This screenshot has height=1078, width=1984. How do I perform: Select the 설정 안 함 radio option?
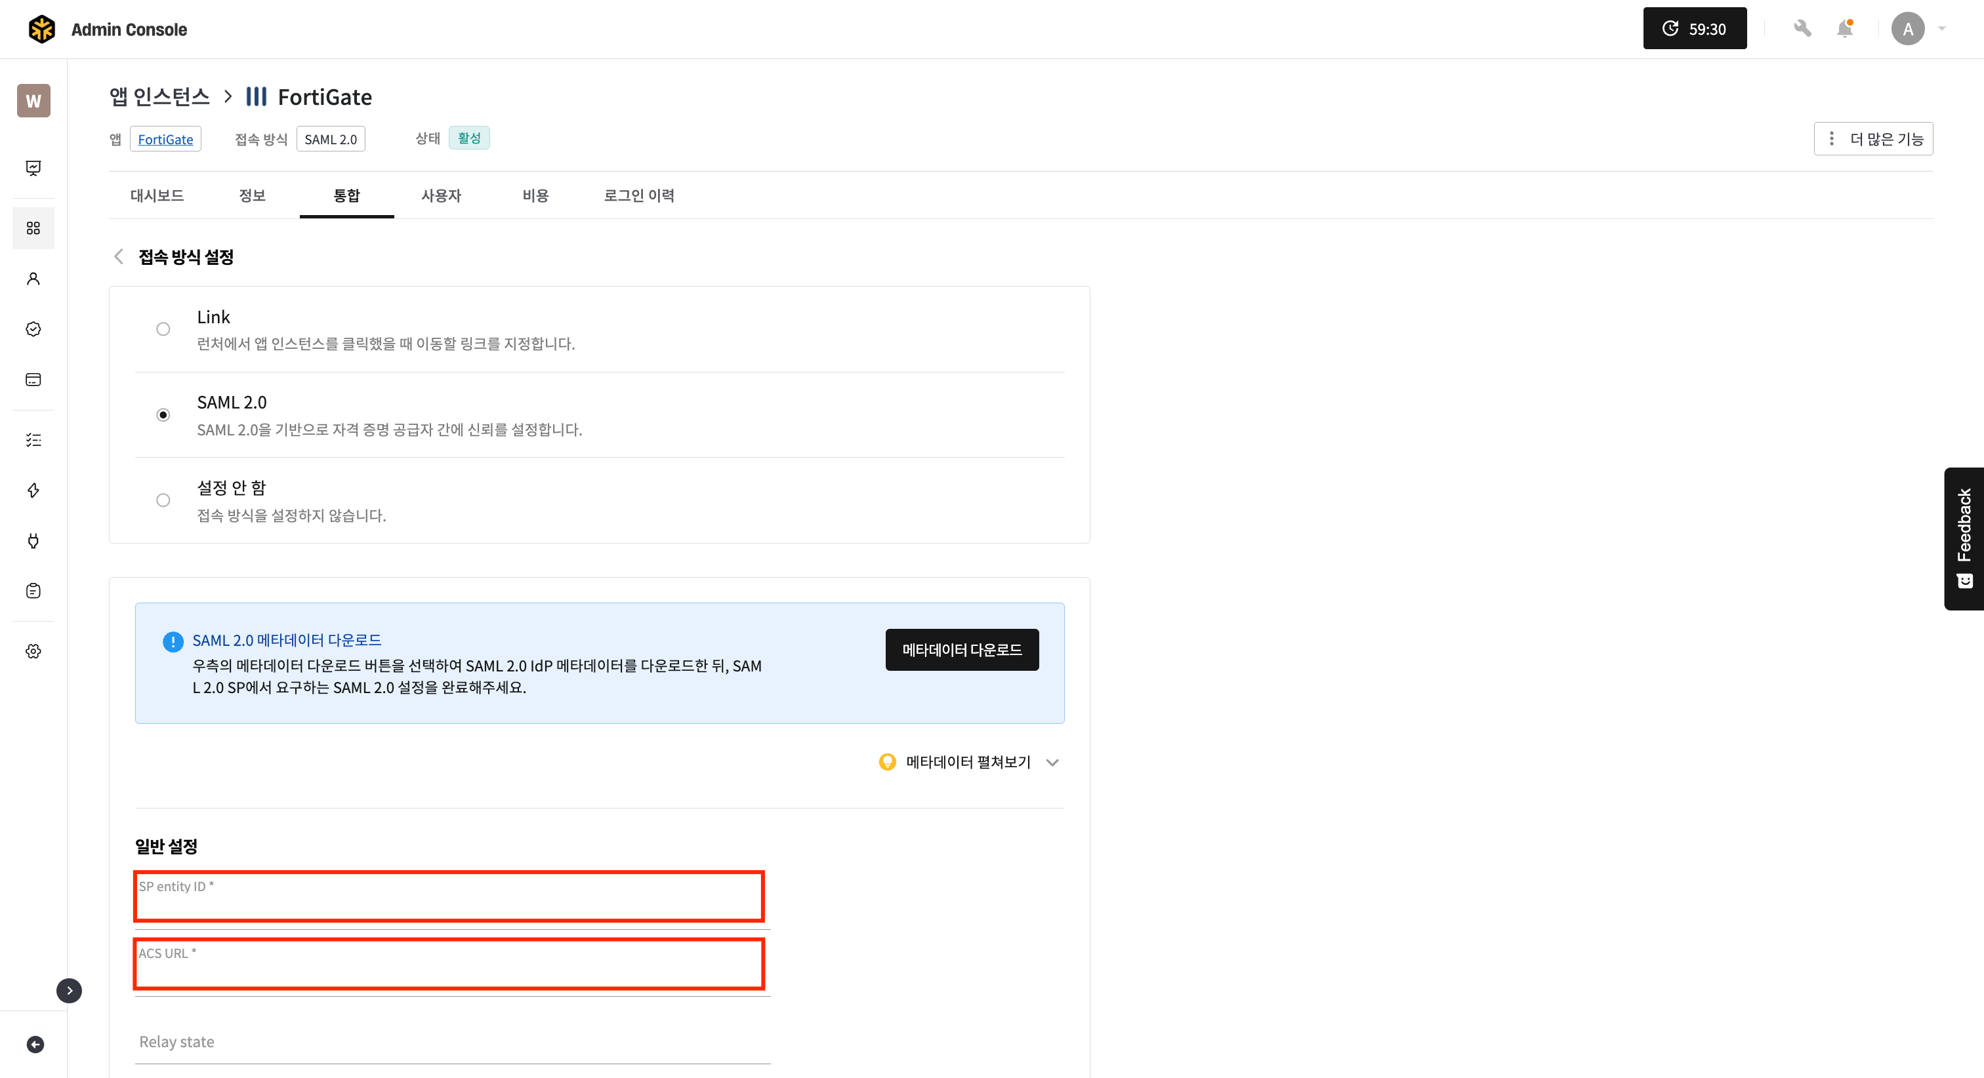(x=163, y=500)
